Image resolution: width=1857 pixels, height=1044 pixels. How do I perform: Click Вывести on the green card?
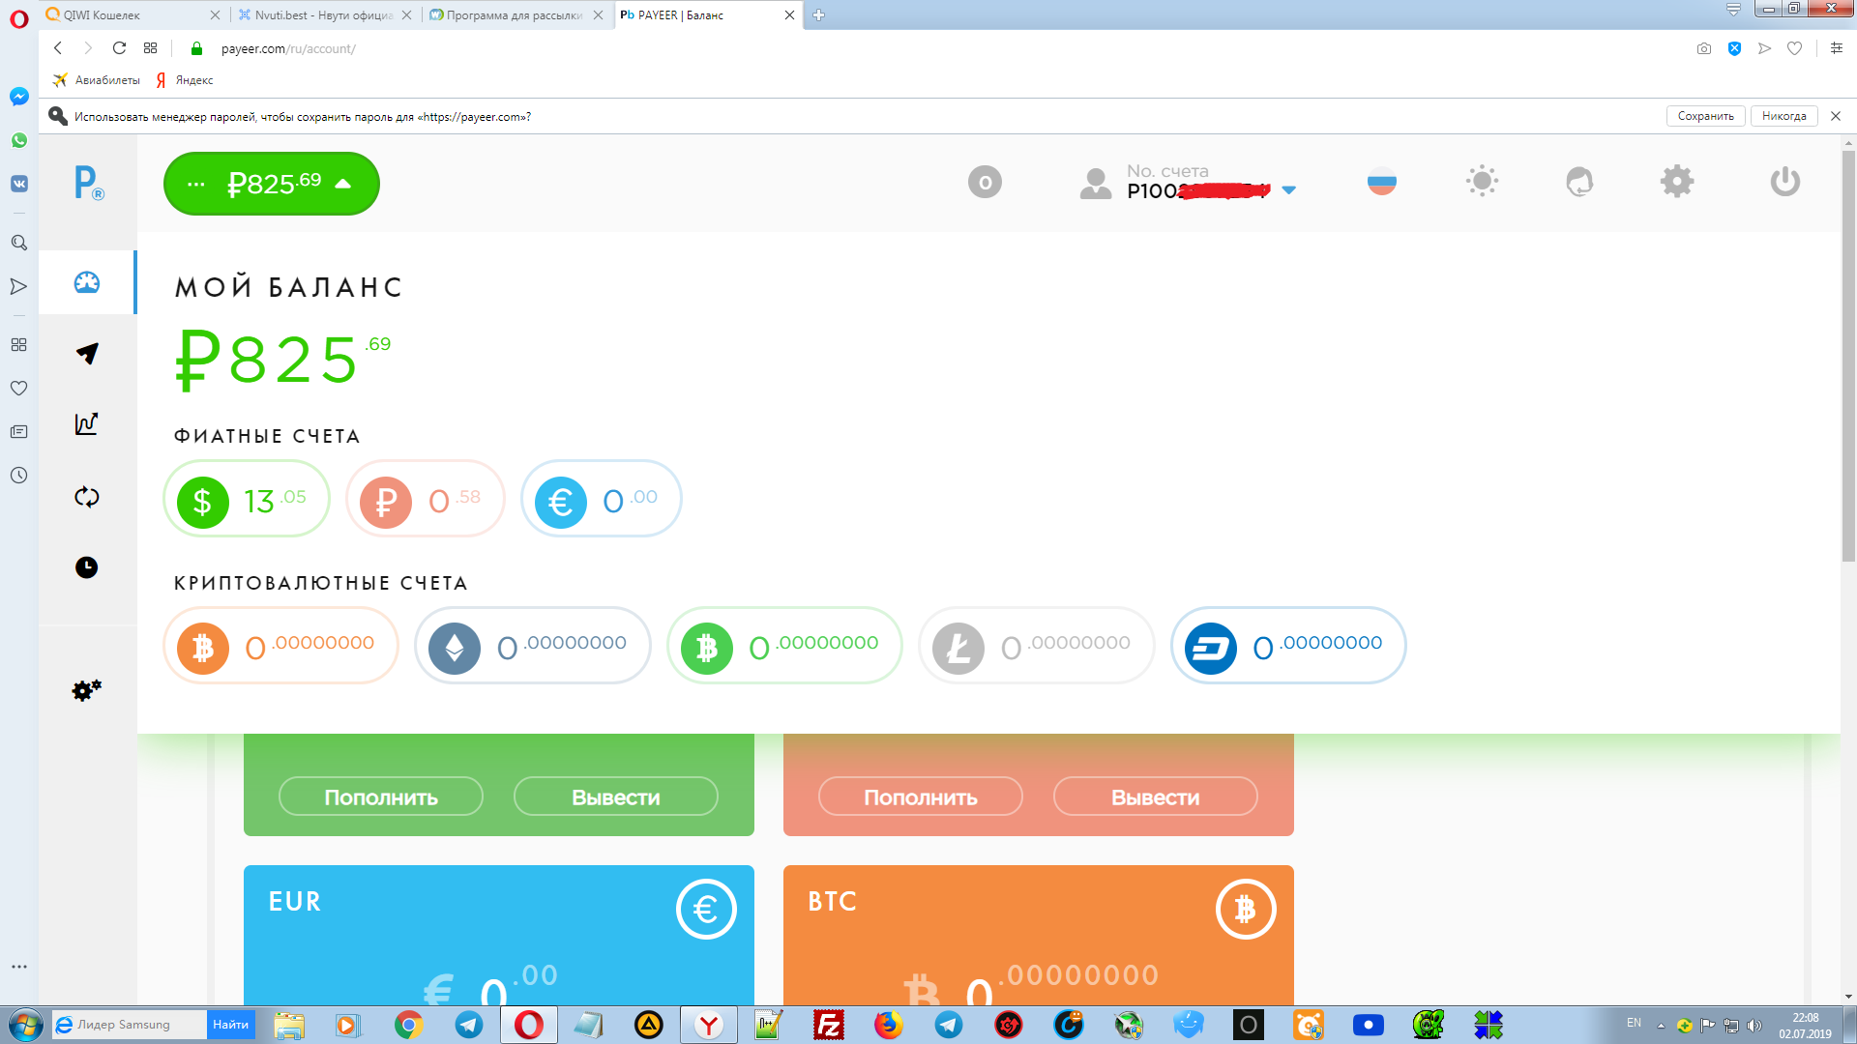616,797
